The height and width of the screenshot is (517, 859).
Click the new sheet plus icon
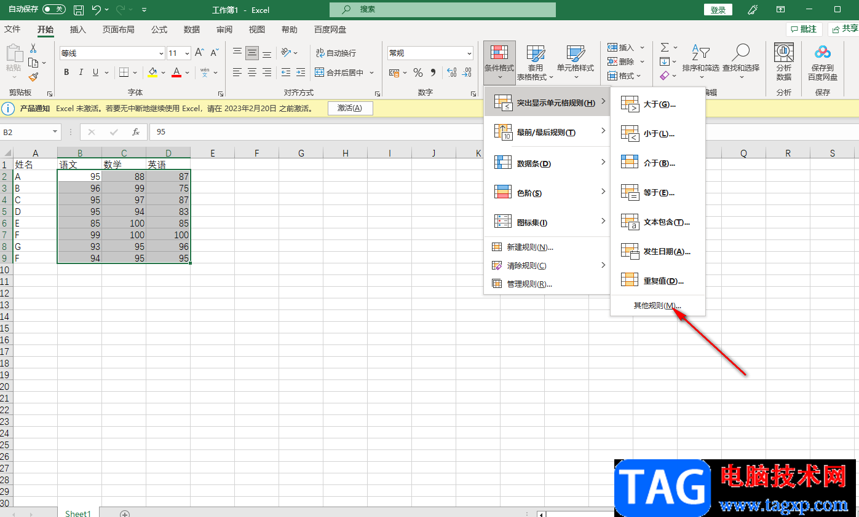click(125, 513)
